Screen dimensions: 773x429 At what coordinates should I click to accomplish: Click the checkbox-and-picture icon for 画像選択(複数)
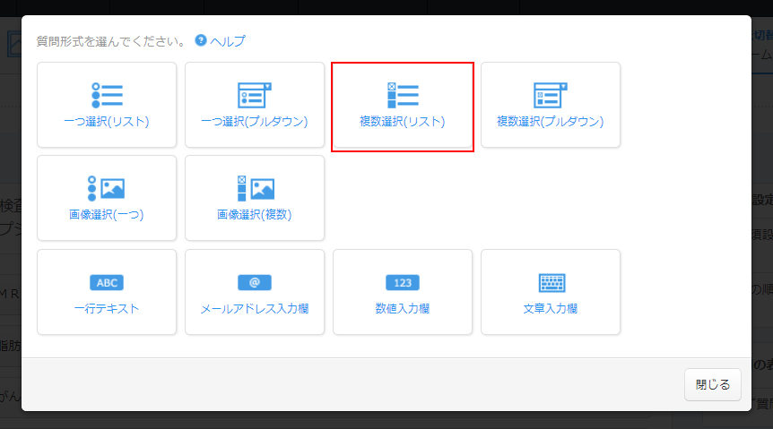click(255, 188)
